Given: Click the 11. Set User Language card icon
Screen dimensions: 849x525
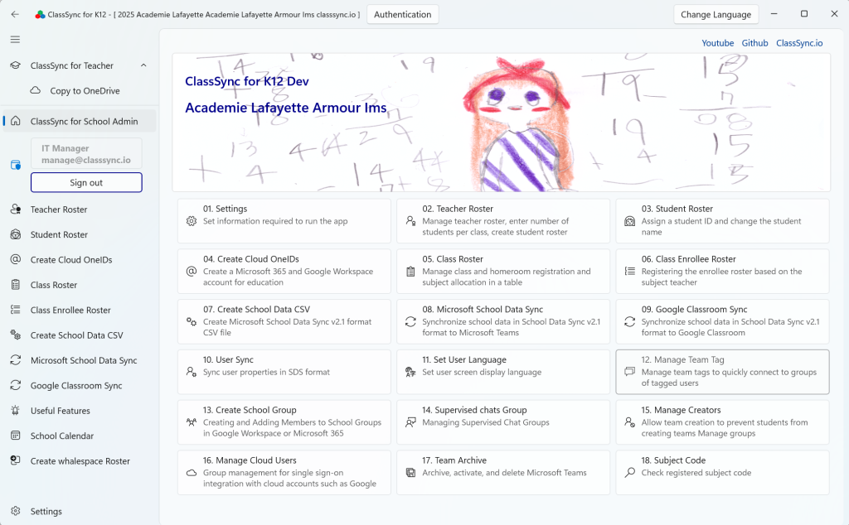Looking at the screenshot, I should coord(410,372).
